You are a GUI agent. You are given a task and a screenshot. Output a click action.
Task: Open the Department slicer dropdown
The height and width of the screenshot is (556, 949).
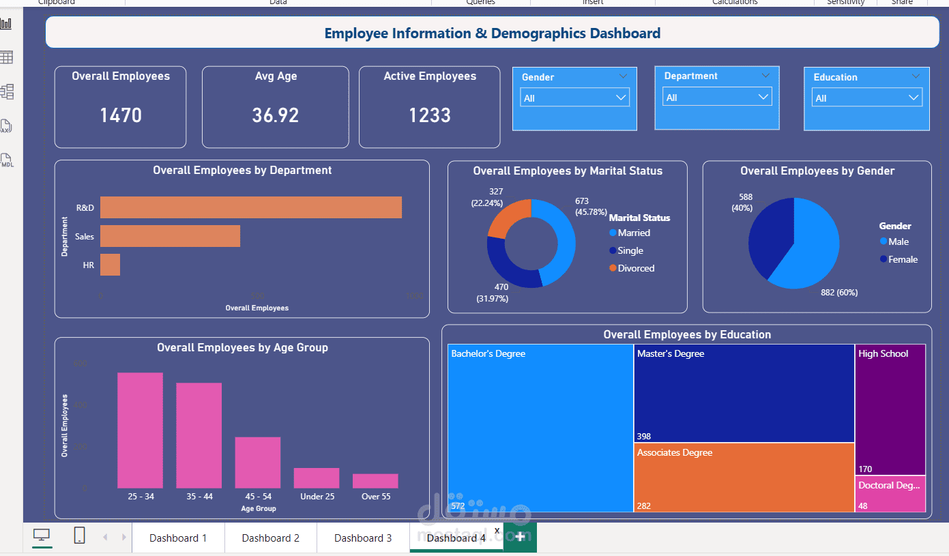click(717, 97)
